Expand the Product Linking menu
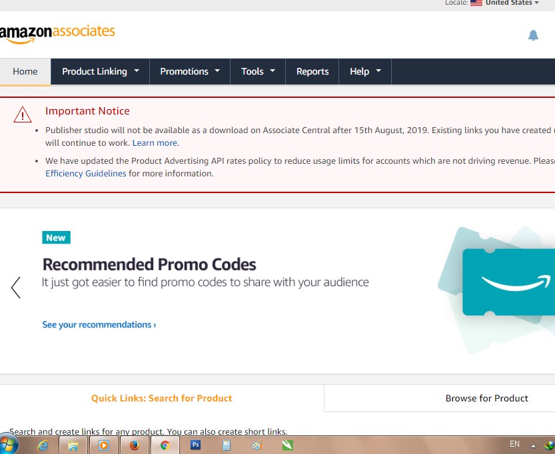 (100, 71)
